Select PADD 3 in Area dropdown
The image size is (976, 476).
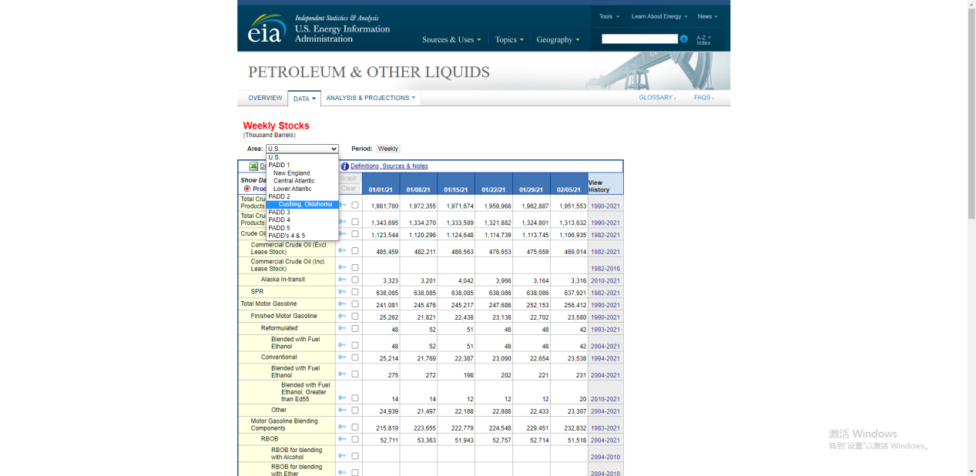click(x=280, y=212)
